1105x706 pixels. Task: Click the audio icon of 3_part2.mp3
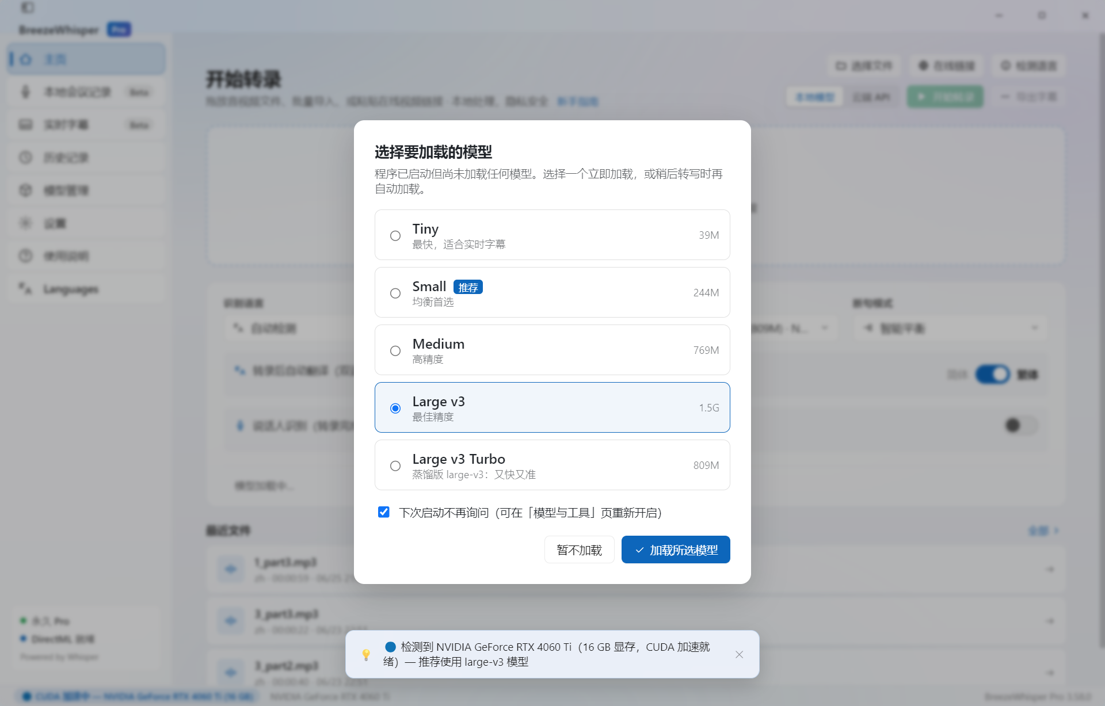231,671
